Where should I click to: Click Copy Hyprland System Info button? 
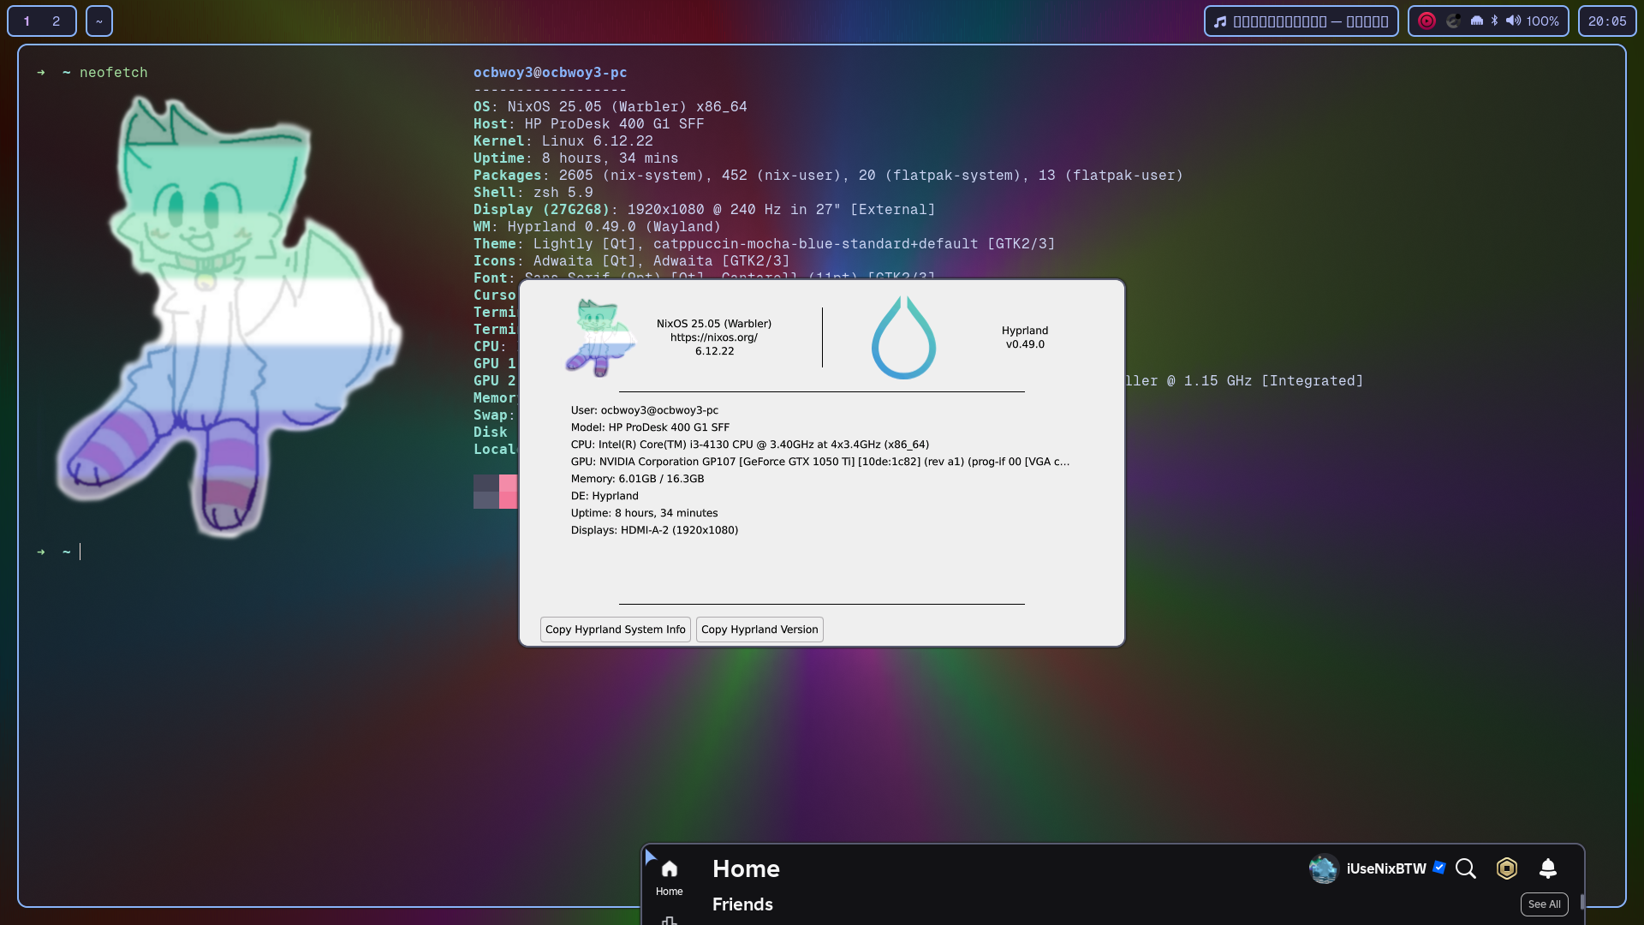point(615,630)
